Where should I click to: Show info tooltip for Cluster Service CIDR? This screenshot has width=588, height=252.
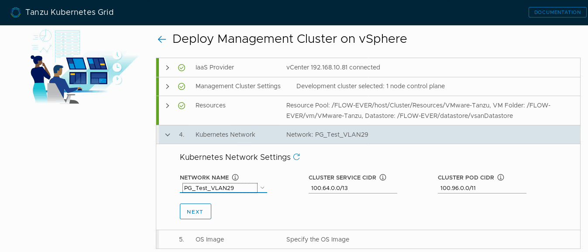point(383,177)
